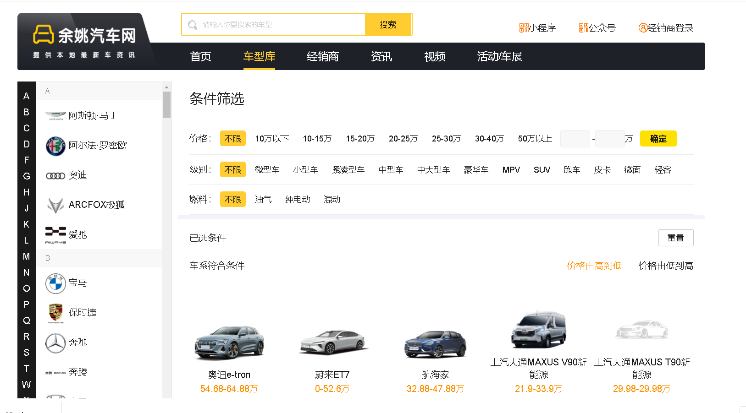This screenshot has width=746, height=413.
Task: Click the minimum price input box
Action: pos(575,138)
